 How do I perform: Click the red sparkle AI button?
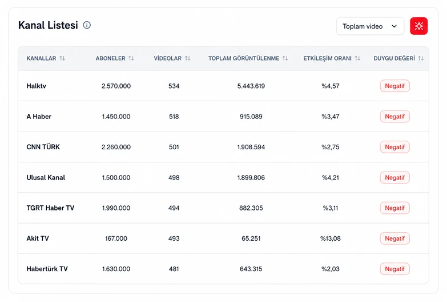[419, 26]
